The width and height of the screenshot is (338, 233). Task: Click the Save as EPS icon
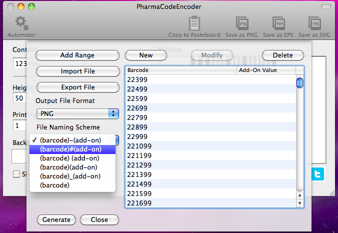click(x=278, y=23)
